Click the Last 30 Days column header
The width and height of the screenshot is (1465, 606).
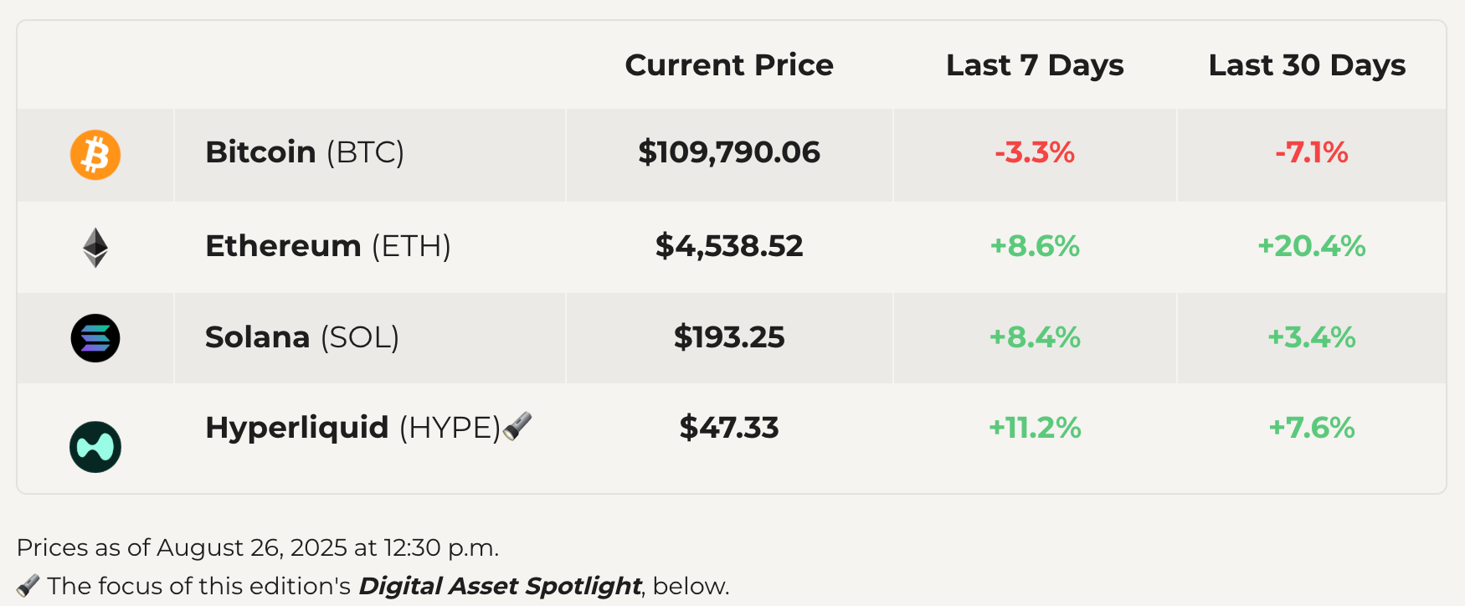coord(1307,65)
